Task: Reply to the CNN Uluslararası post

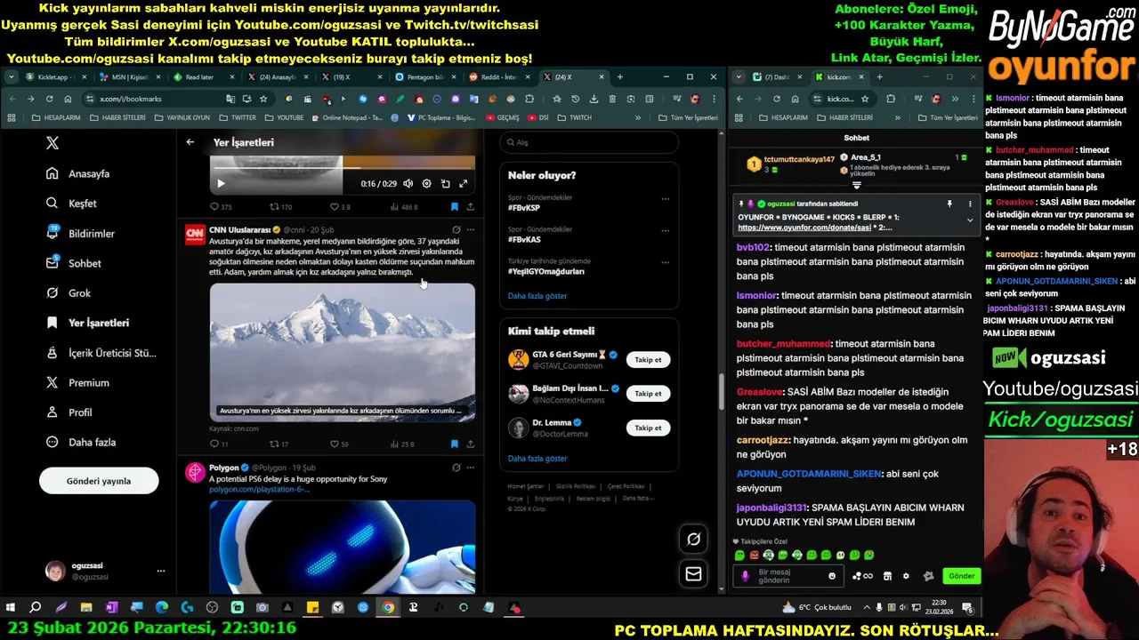Action: [x=219, y=444]
